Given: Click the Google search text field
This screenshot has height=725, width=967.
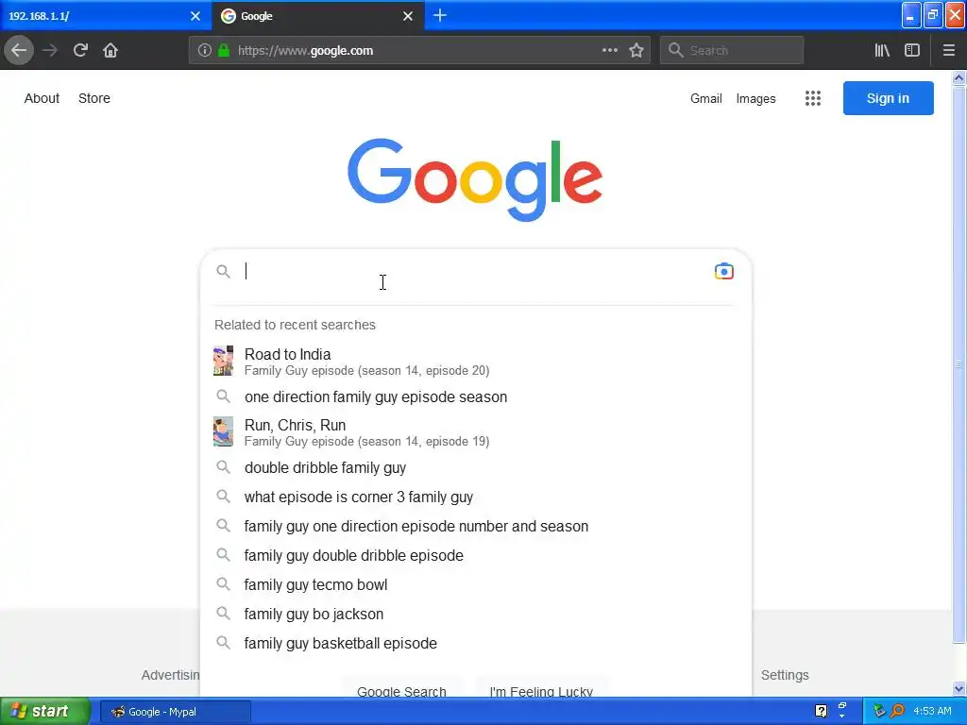Looking at the screenshot, I should tap(475, 271).
